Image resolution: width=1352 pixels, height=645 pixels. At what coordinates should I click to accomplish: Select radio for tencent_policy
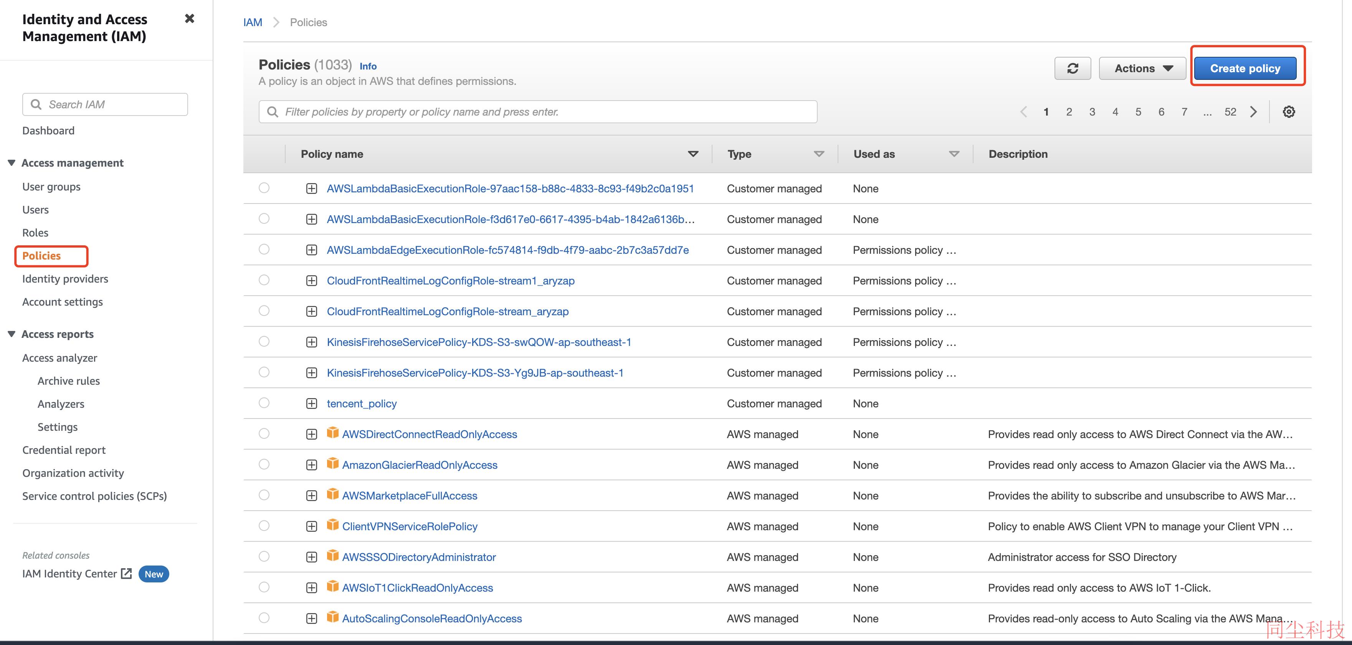tap(264, 402)
